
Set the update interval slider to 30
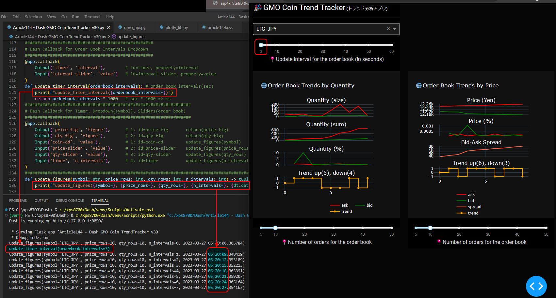(x=323, y=45)
